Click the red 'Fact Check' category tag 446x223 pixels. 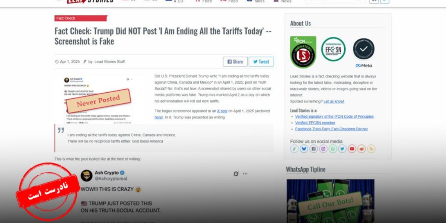click(x=81, y=18)
